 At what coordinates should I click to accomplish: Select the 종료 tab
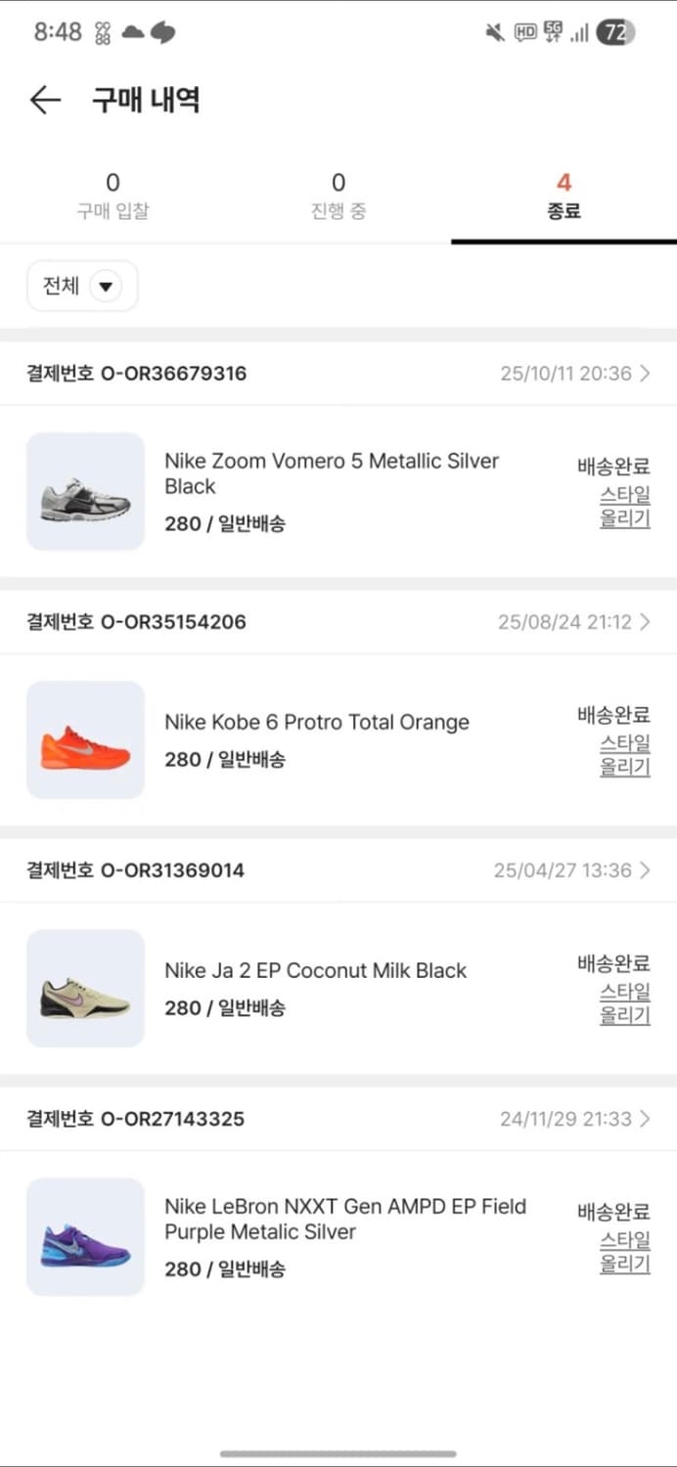[x=564, y=193]
